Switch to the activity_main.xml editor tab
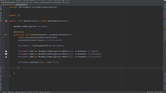The image size is (166, 93). [x=8, y=5]
